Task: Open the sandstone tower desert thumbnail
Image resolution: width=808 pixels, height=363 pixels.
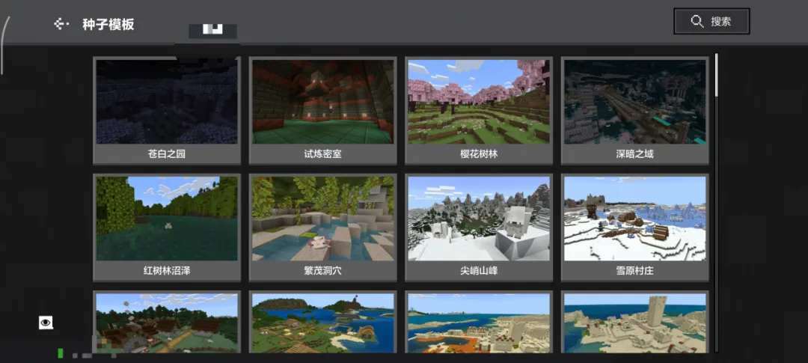Action: coord(635,323)
